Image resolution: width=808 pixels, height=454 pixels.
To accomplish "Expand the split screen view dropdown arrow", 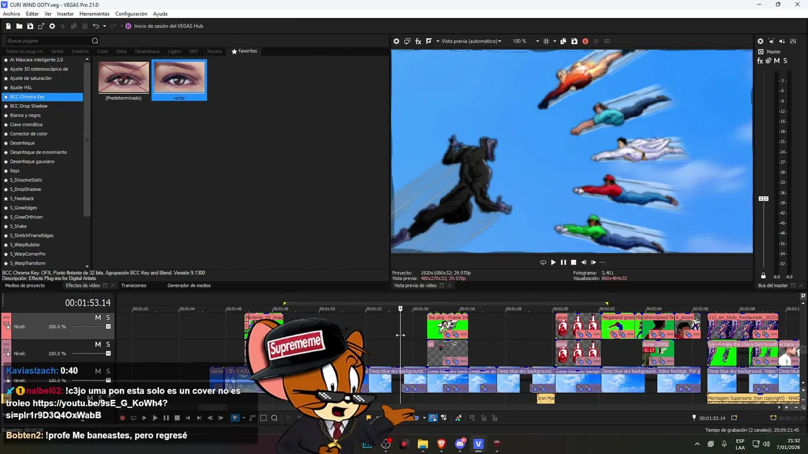I will pyautogui.click(x=437, y=41).
